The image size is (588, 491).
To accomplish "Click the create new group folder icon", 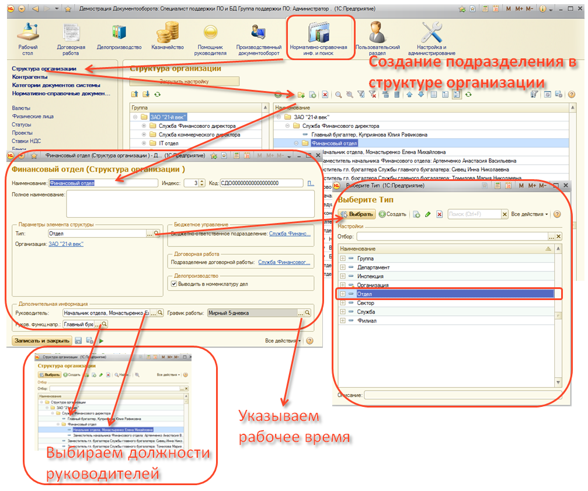I will (301, 95).
